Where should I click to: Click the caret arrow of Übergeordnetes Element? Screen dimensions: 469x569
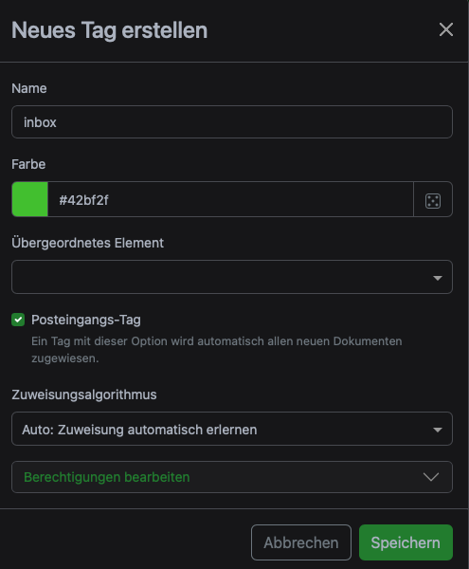point(438,278)
